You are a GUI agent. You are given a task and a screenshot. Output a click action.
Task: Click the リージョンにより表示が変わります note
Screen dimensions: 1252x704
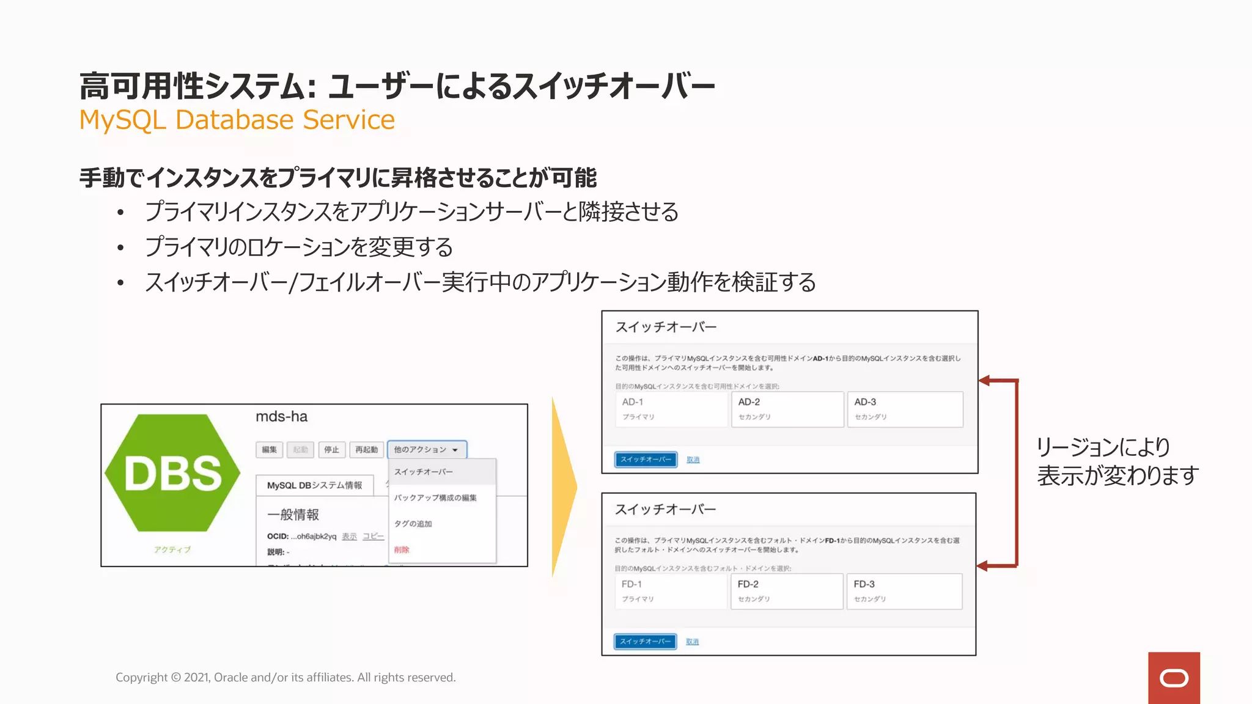click(x=1117, y=461)
